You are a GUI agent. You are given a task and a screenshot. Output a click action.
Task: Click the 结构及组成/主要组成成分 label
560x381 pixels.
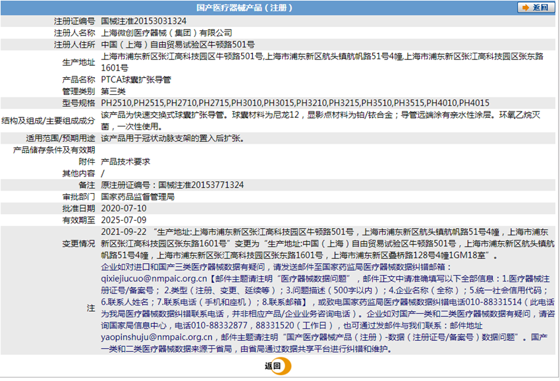click(x=49, y=121)
